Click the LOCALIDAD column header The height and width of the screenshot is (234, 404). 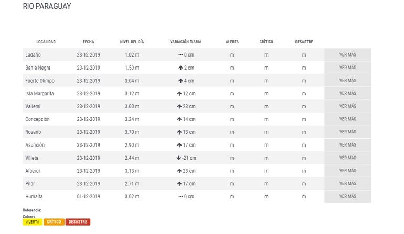click(46, 42)
